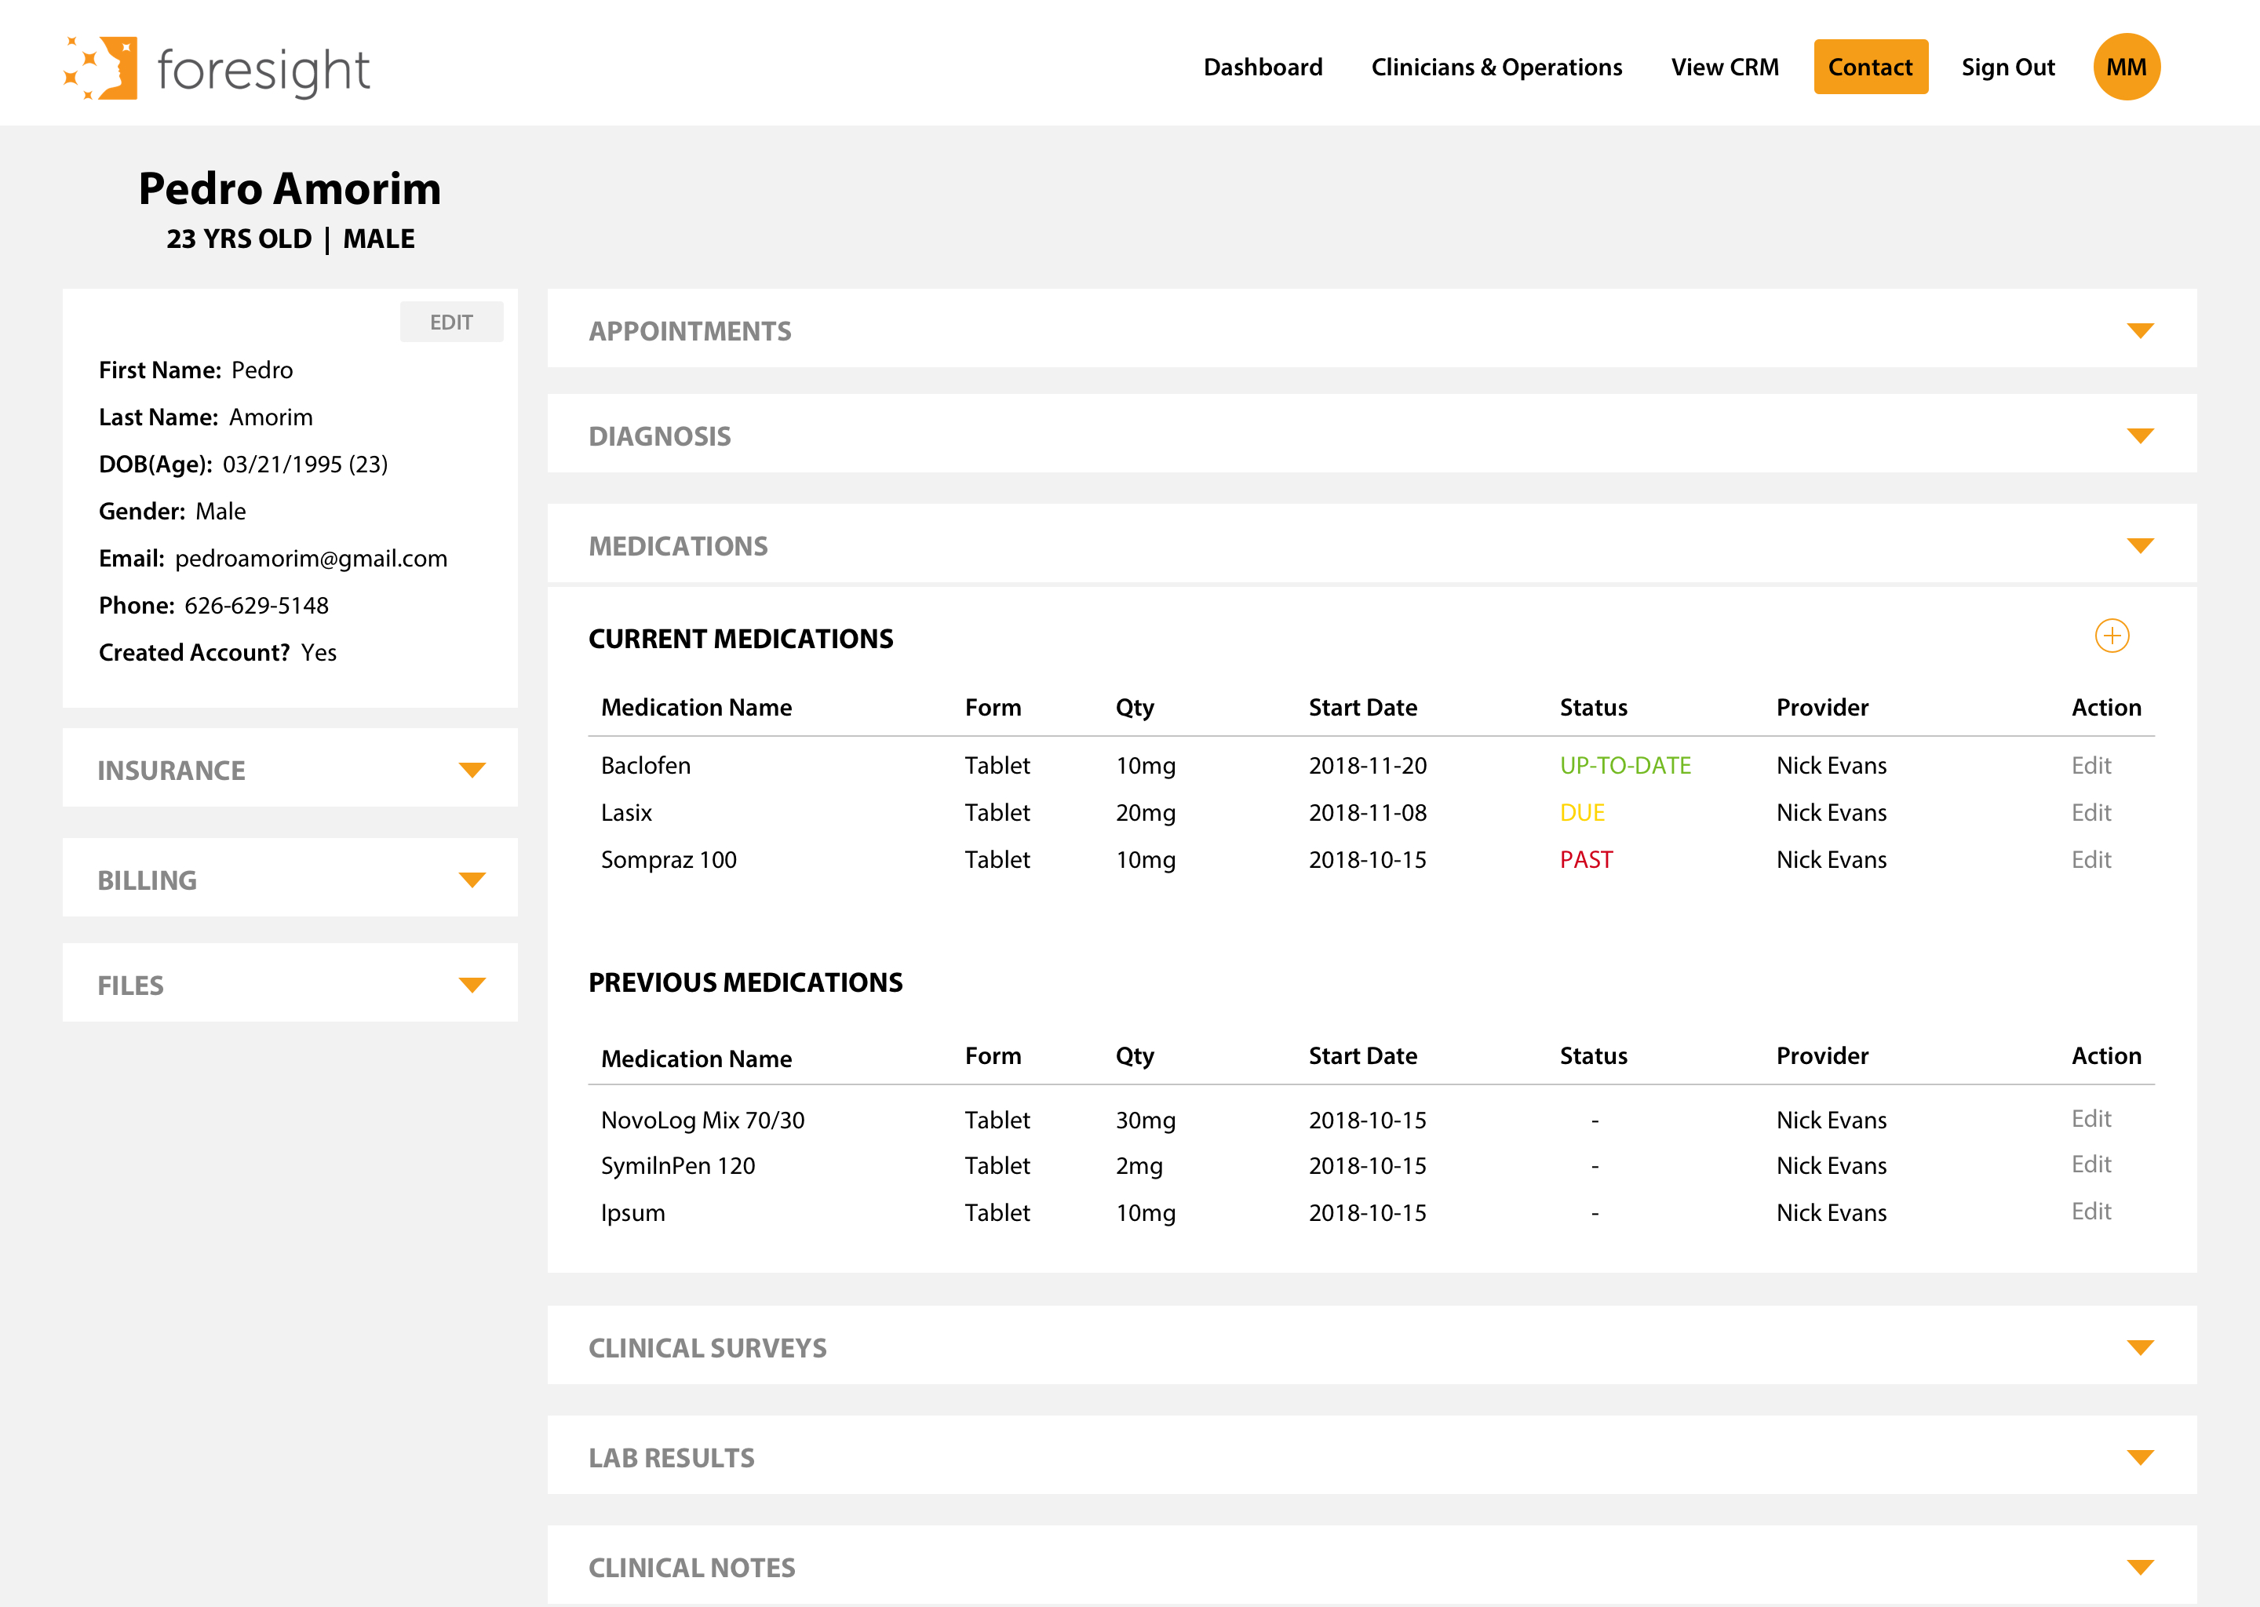Click EDIT on patient details card
This screenshot has width=2260, height=1607.
coord(451,322)
